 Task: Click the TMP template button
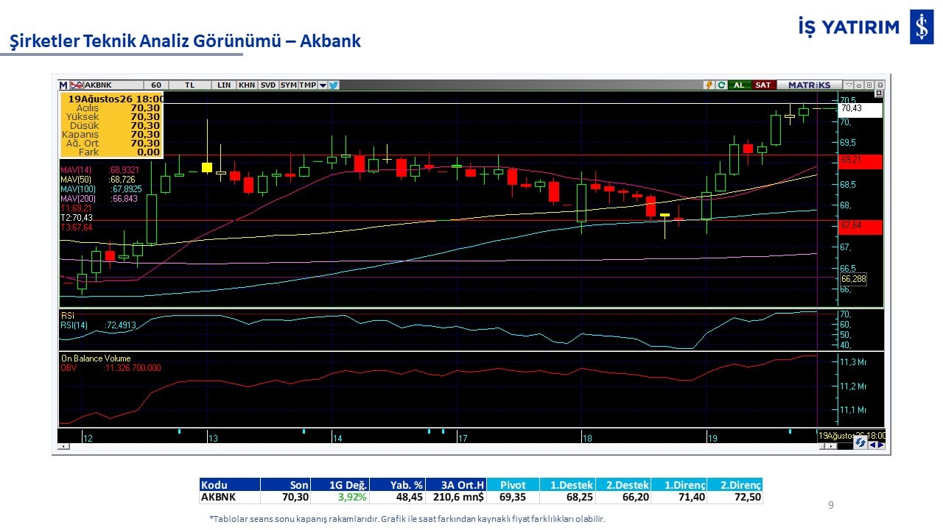pos(307,85)
